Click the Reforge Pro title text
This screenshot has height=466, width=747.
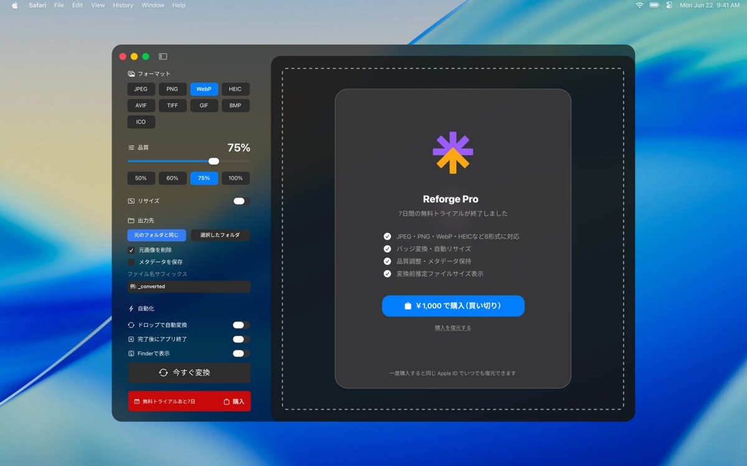(451, 199)
